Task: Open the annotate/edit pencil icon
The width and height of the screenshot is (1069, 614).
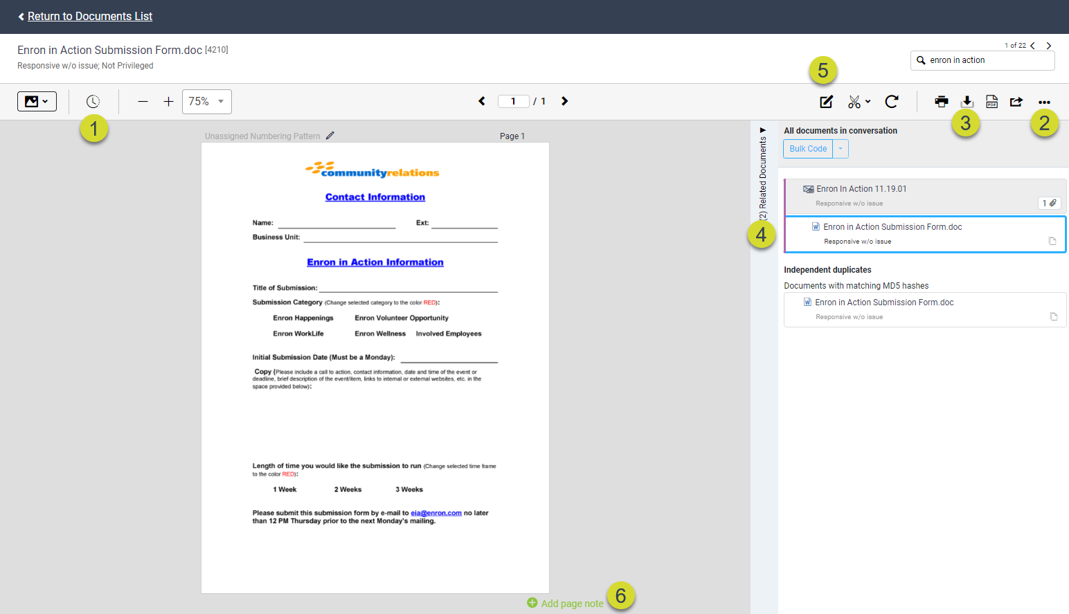Action: pyautogui.click(x=827, y=102)
